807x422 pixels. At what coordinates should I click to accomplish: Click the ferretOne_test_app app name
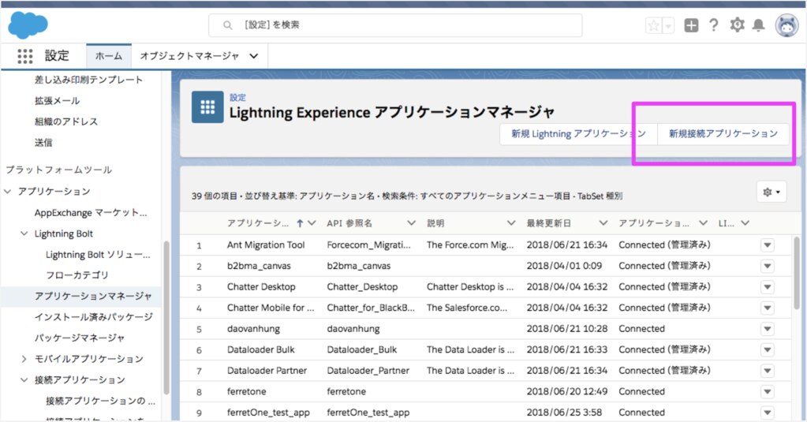pos(269,413)
